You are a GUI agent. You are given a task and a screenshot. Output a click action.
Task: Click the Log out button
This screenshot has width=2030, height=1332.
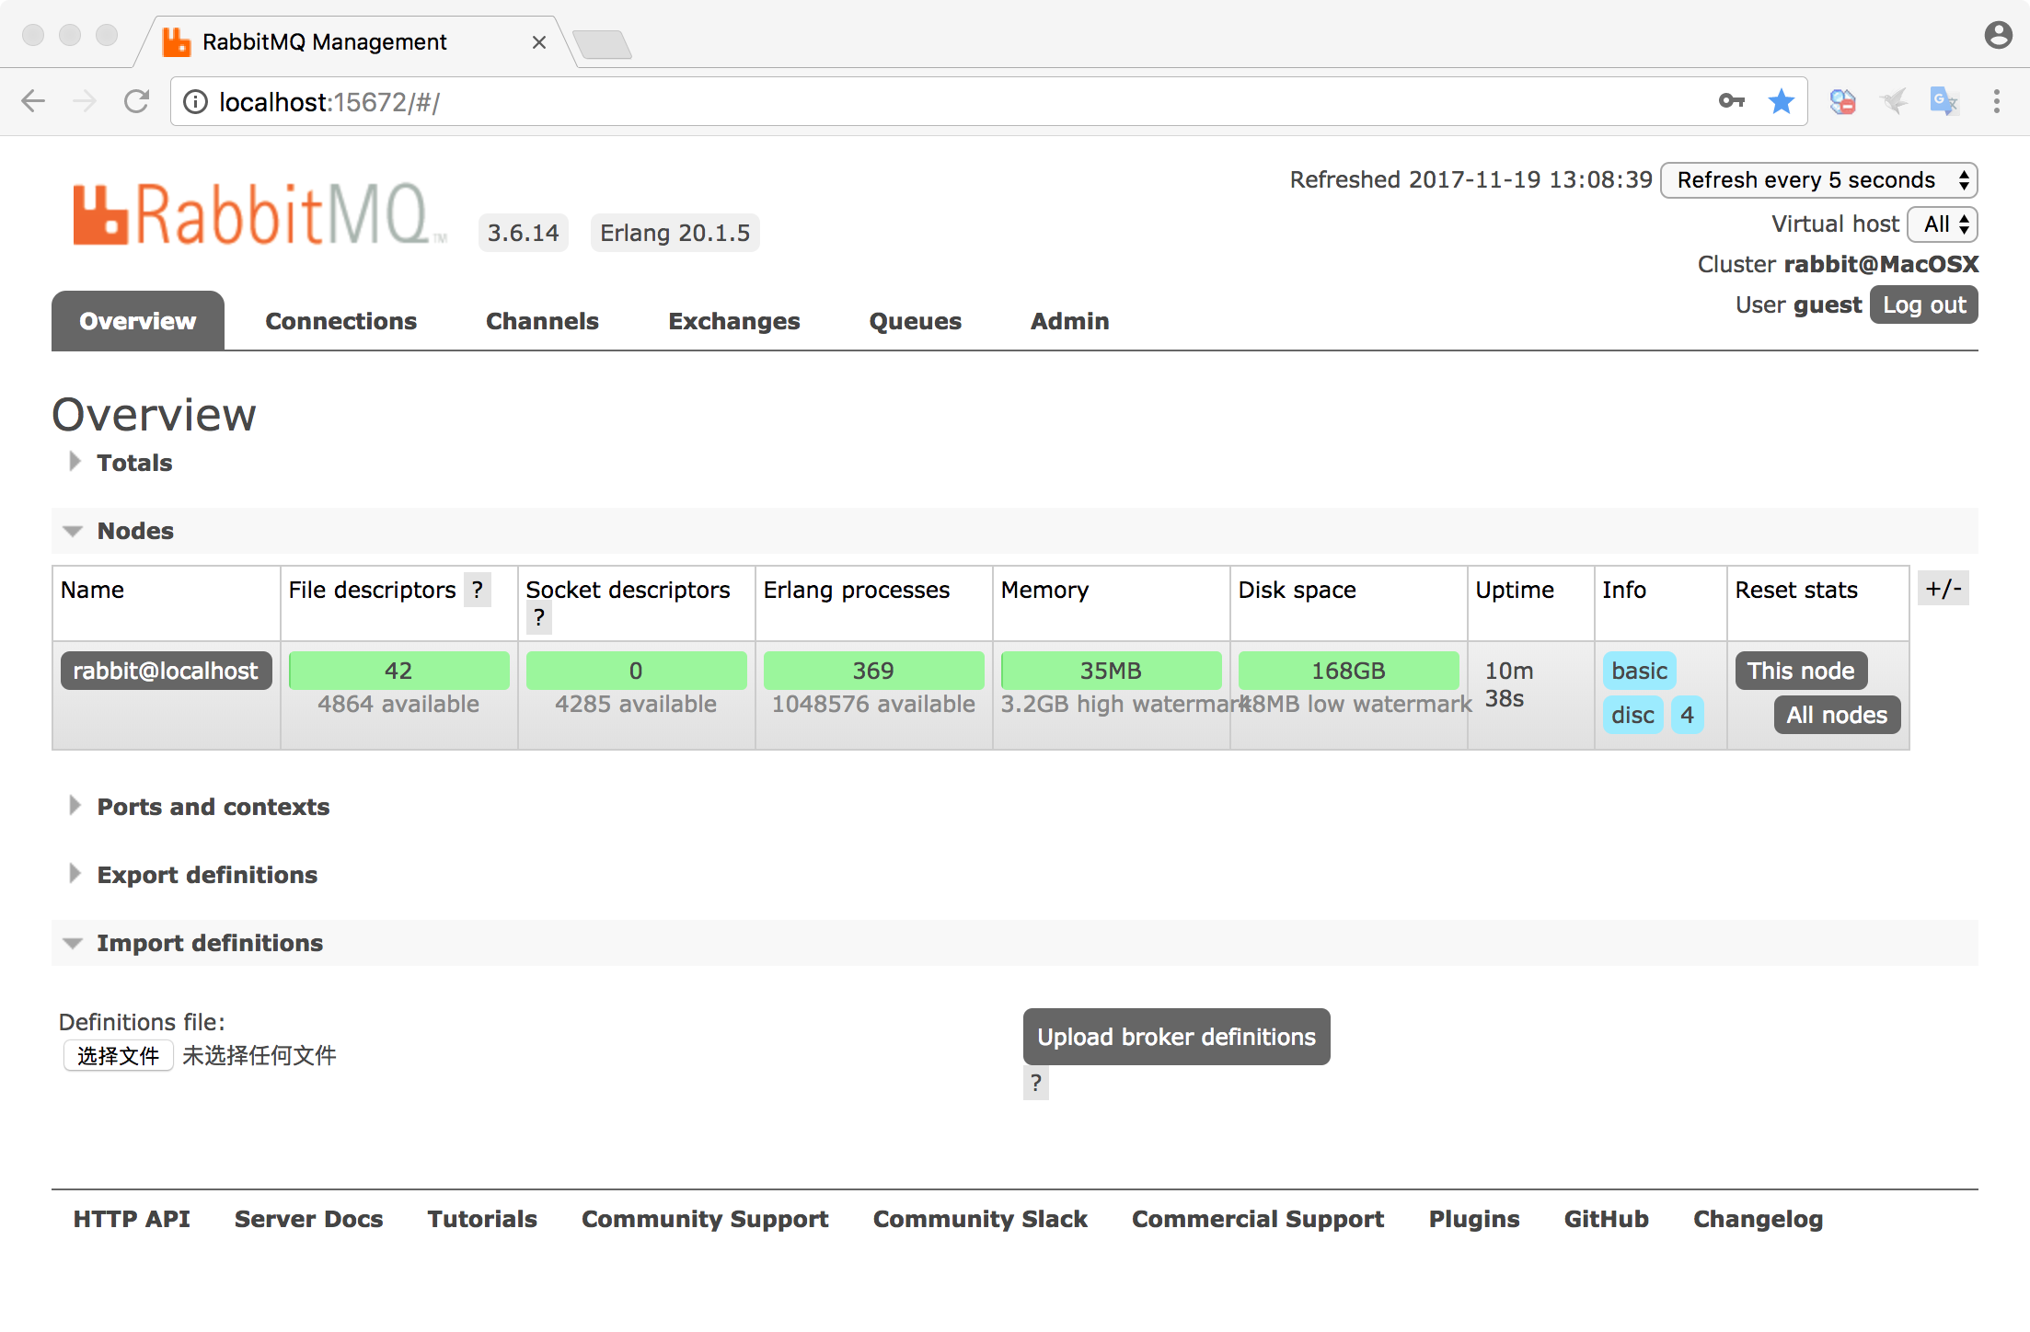pos(1924,305)
